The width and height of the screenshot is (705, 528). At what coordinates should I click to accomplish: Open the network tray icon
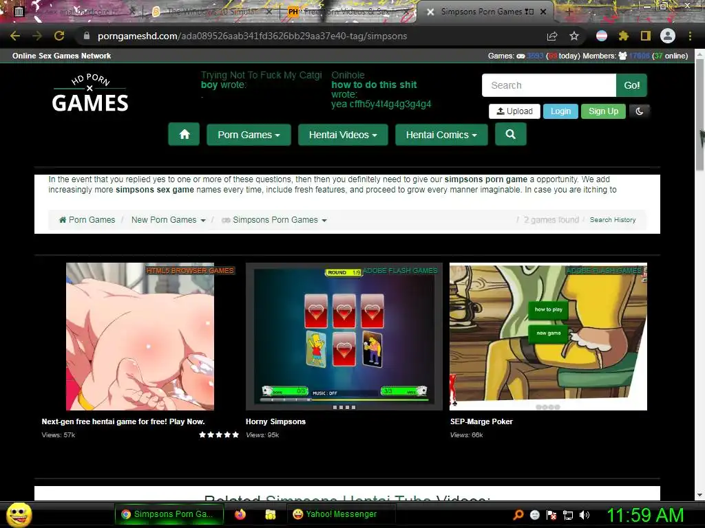[568, 515]
